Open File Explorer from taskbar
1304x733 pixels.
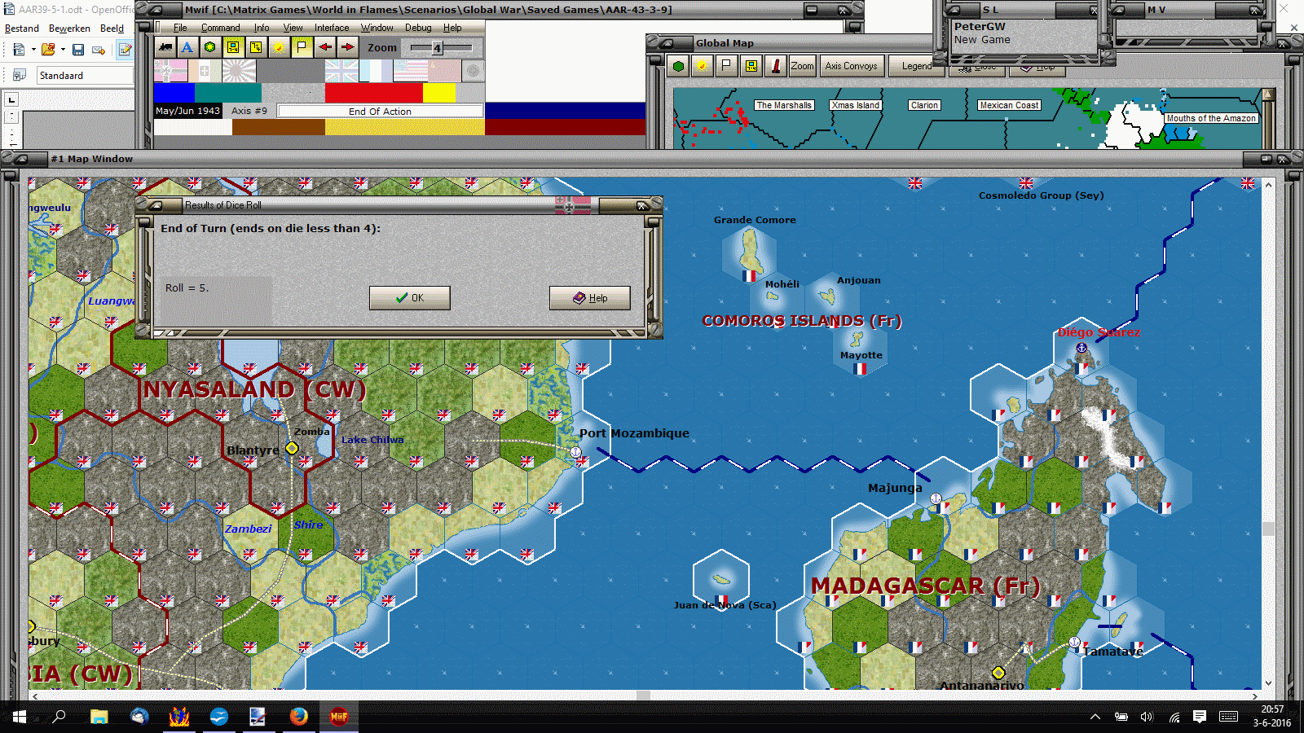[x=99, y=717]
